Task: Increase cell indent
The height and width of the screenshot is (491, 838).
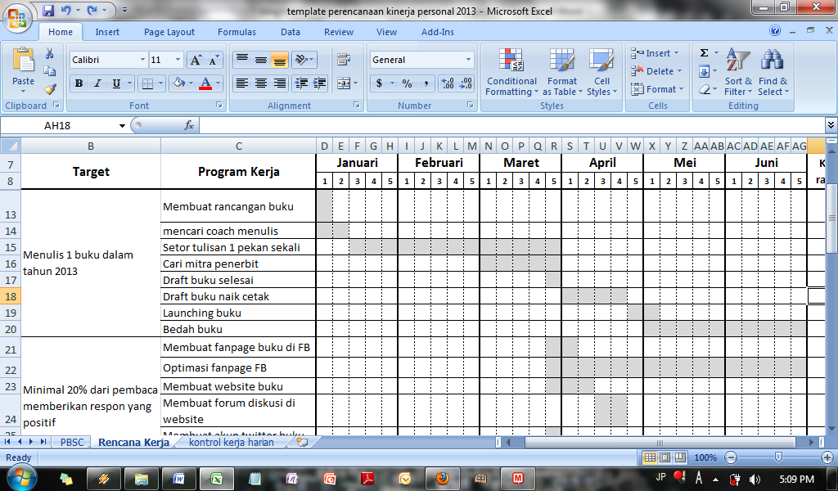Action: pyautogui.click(x=320, y=83)
